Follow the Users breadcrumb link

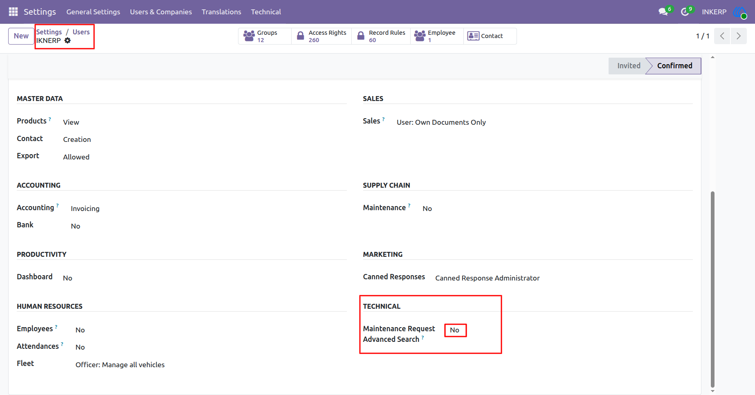click(x=81, y=32)
